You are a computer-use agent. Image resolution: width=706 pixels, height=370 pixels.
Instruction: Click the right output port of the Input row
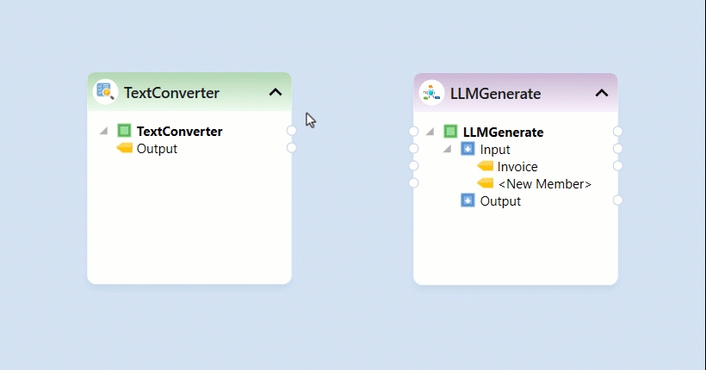point(618,149)
